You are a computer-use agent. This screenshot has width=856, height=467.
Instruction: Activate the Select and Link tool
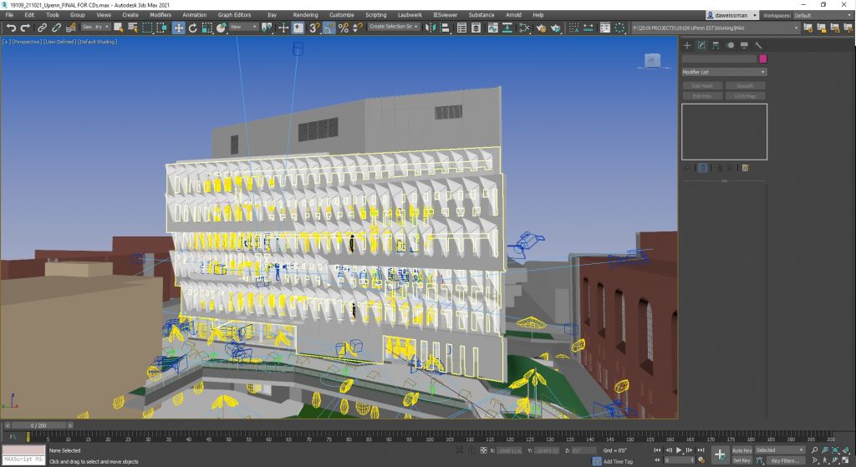(x=42, y=28)
